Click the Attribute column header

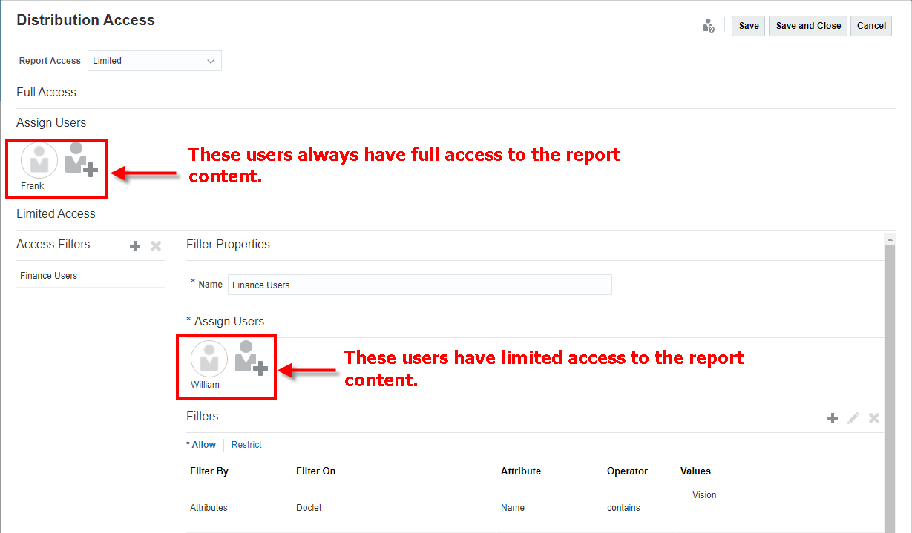click(521, 471)
